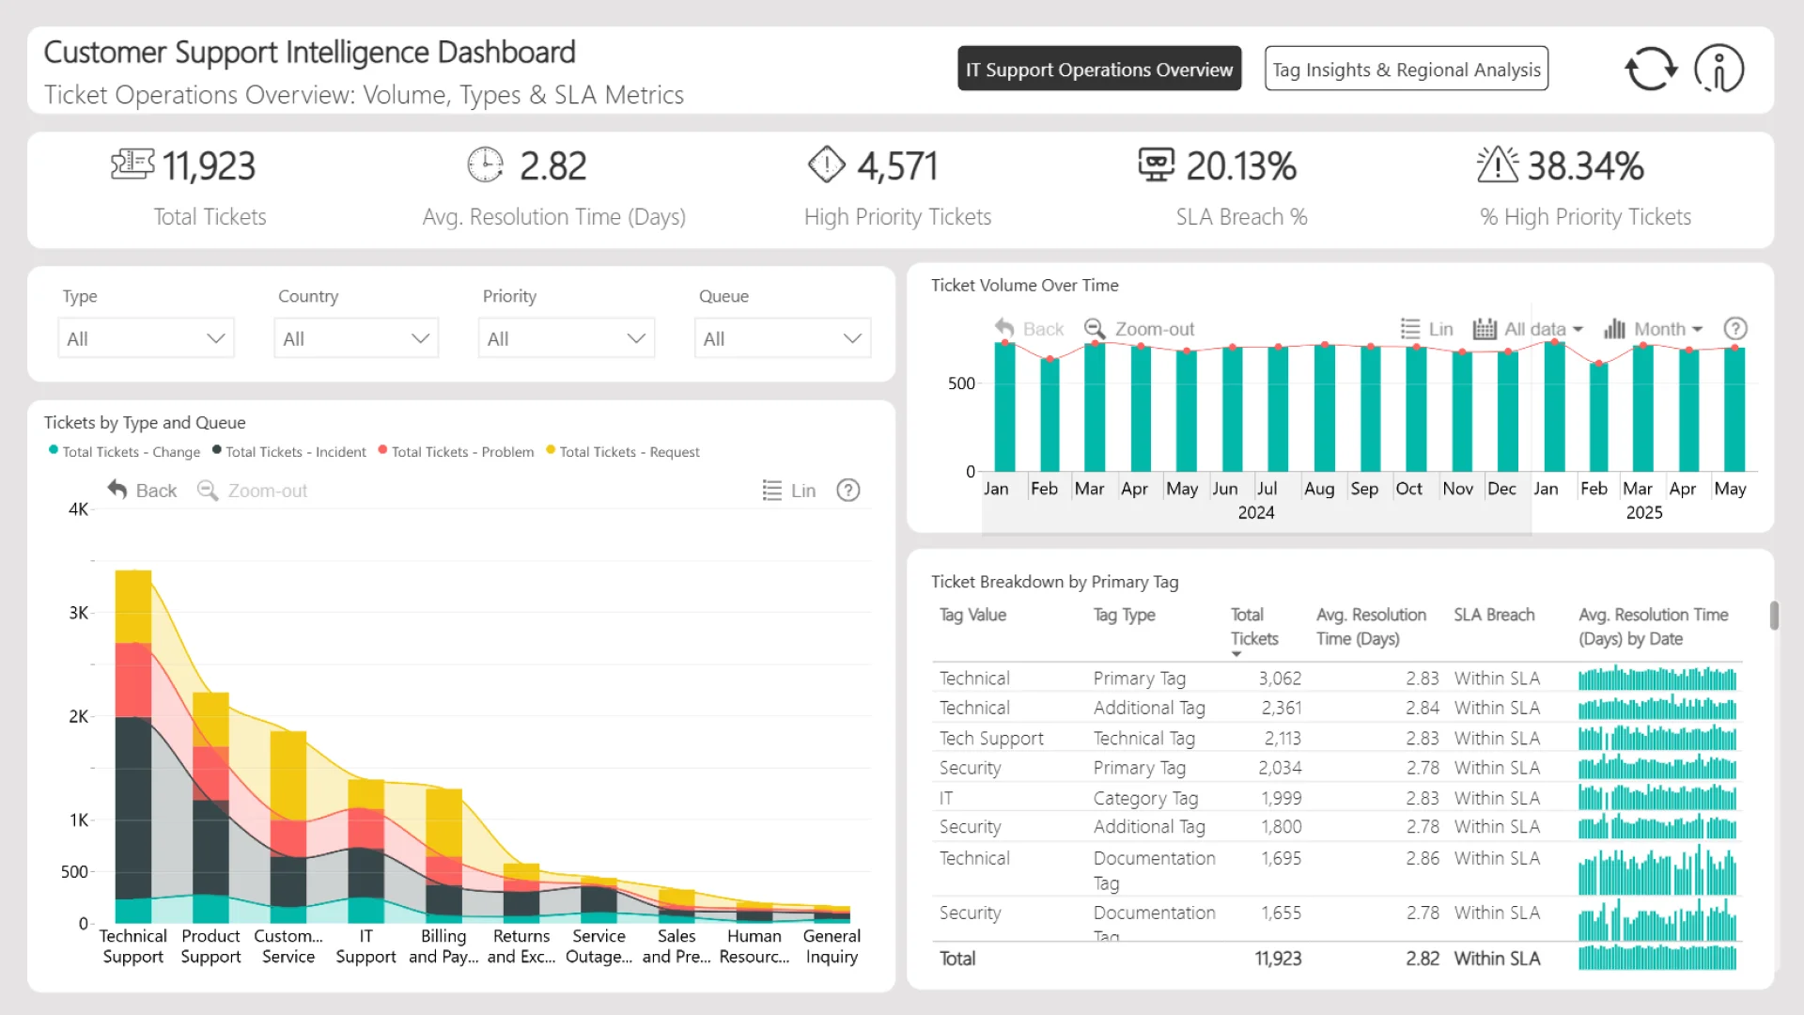Click the refresh icon in the header
The width and height of the screenshot is (1804, 1015).
click(x=1651, y=69)
